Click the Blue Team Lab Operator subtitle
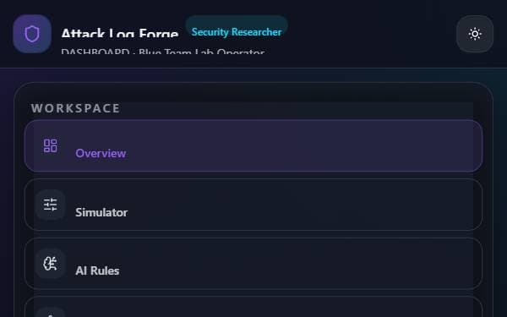 coord(201,52)
